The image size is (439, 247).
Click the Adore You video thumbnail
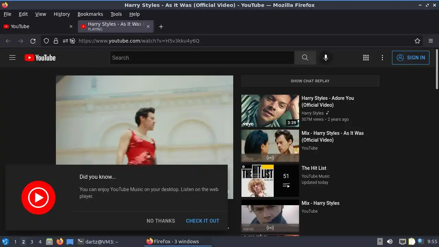pos(270,111)
